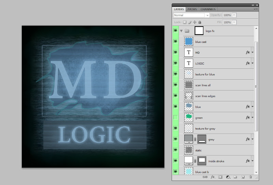Switch to the Layers tab
The height and width of the screenshot is (185, 273).
[x=179, y=9]
